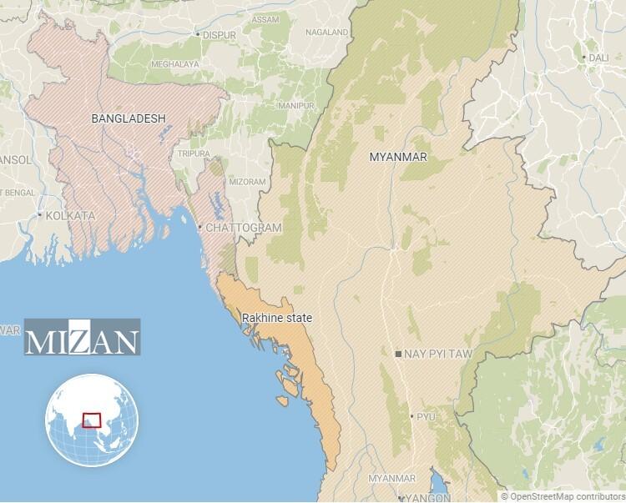Click the red rectangle on globe
626x503 pixels.
coord(92,420)
